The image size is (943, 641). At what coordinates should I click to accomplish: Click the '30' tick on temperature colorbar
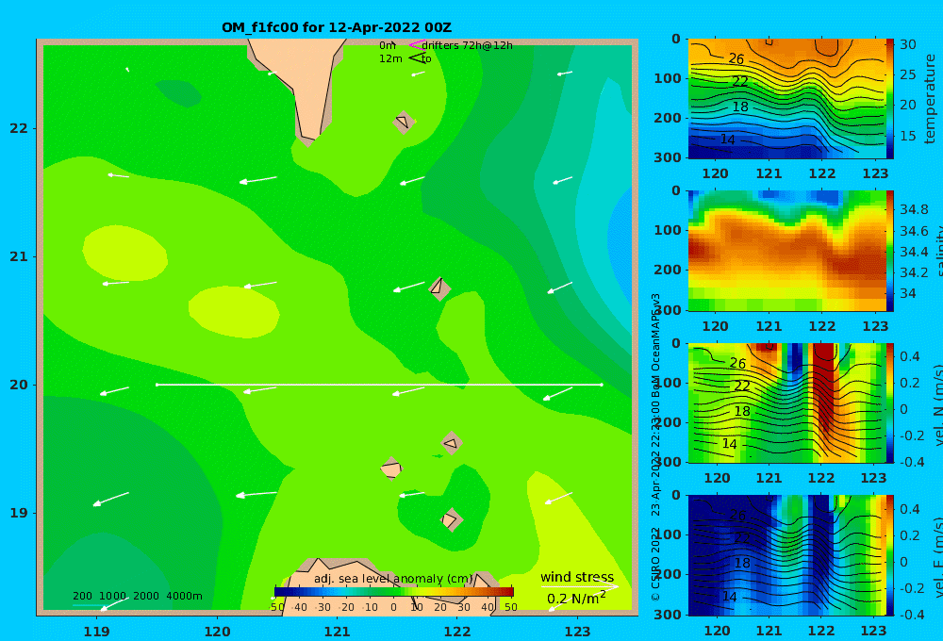pyautogui.click(x=907, y=44)
